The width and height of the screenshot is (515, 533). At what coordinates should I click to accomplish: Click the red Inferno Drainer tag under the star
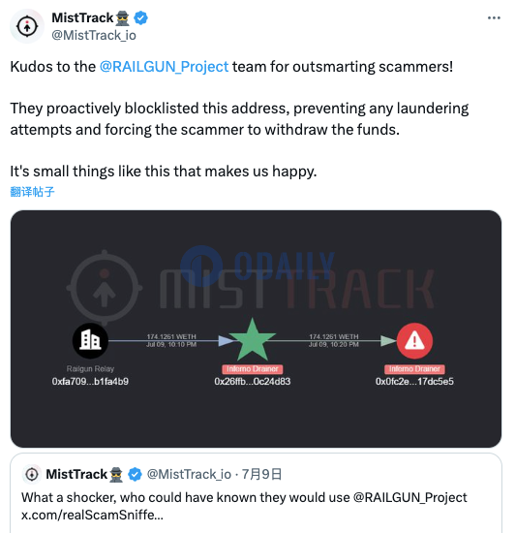pos(253,369)
